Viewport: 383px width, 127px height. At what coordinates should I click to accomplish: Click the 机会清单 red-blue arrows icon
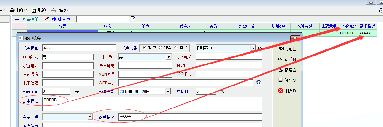tap(16, 19)
